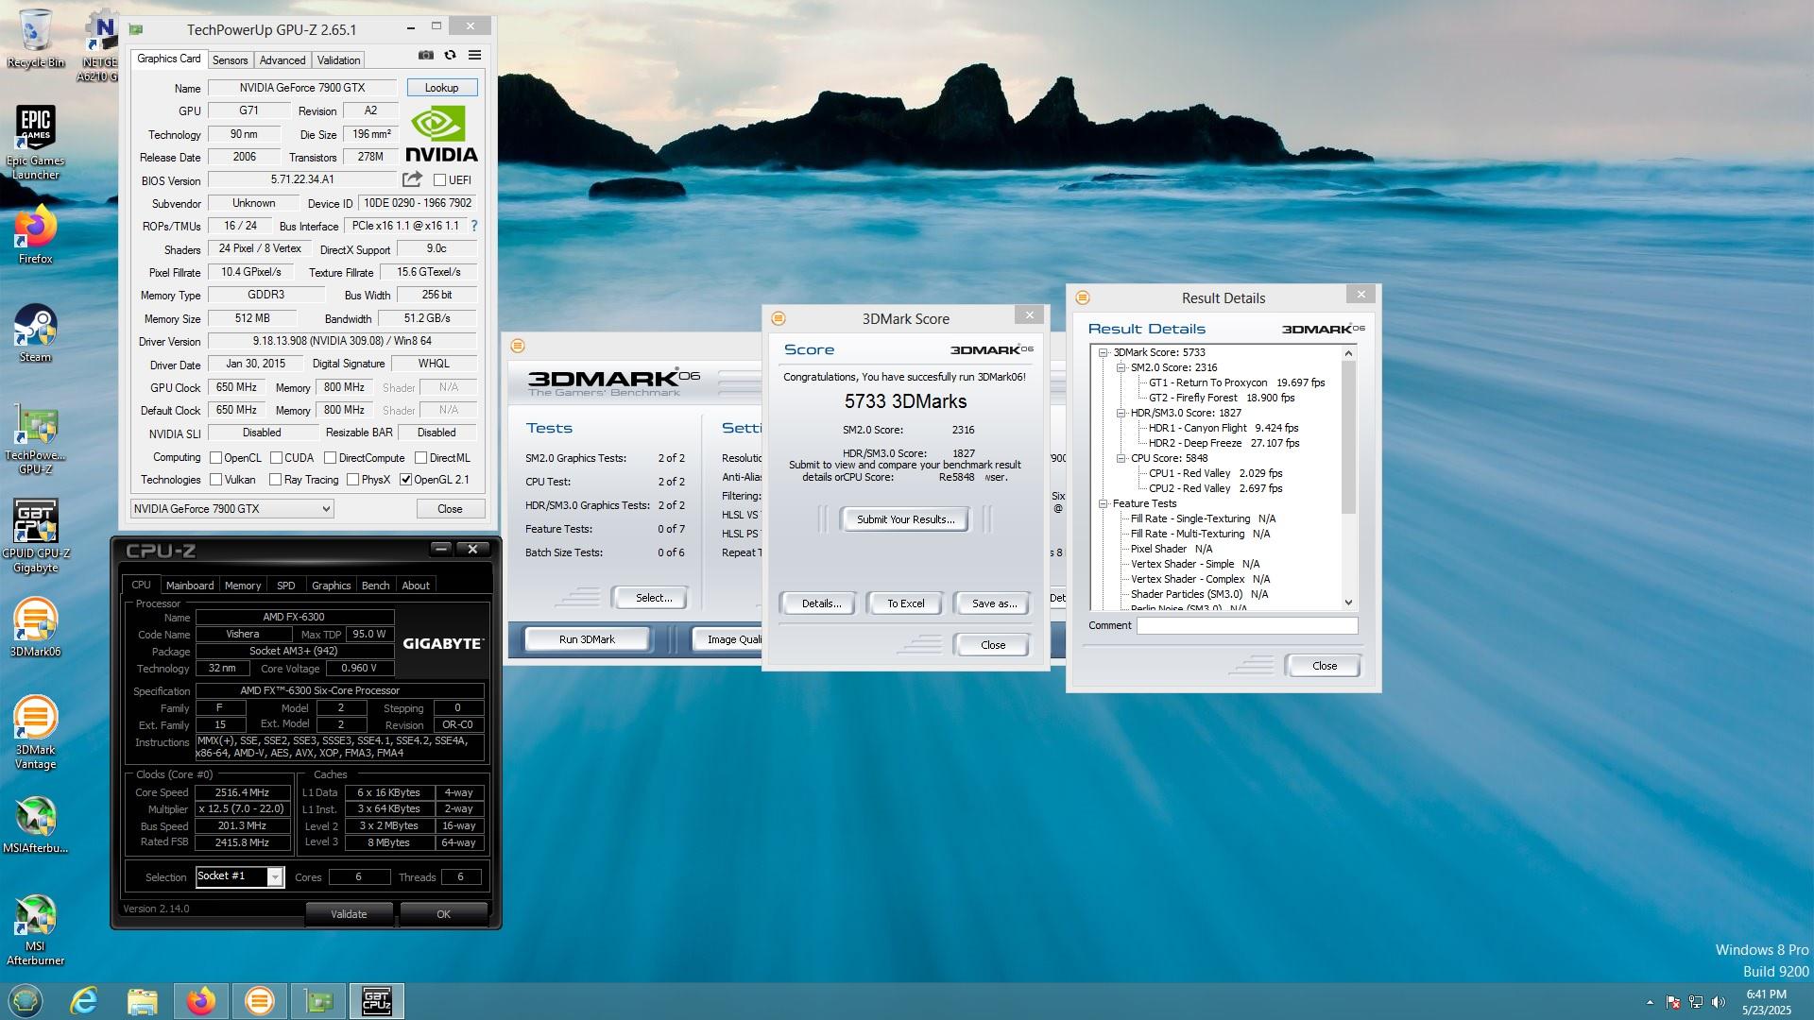1814x1020 pixels.
Task: Click the Comment input field
Action: point(1246,626)
